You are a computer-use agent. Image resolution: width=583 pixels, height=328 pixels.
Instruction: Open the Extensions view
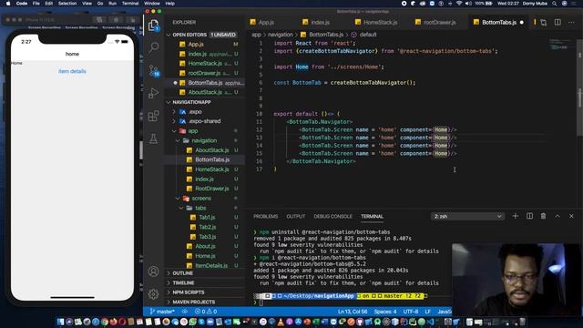tap(154, 116)
